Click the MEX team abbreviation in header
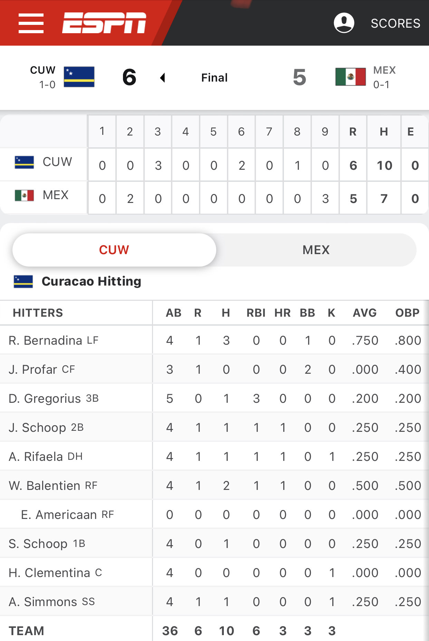This screenshot has width=429, height=641. point(384,70)
